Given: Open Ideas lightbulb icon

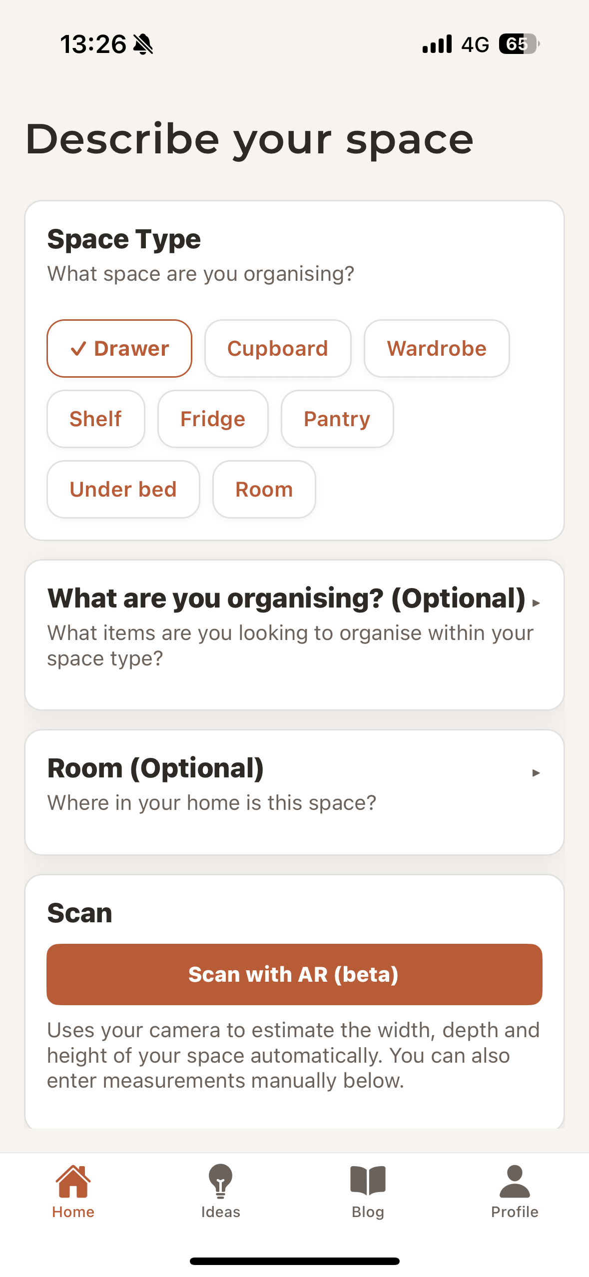Looking at the screenshot, I should (220, 1182).
